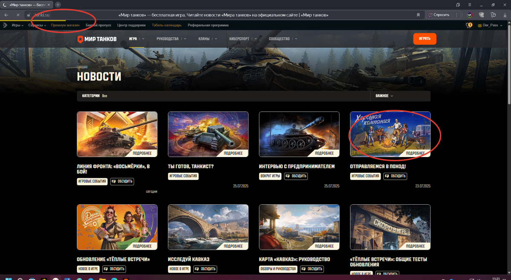Expand chevron next to СООБЩЕСТВО

point(296,39)
